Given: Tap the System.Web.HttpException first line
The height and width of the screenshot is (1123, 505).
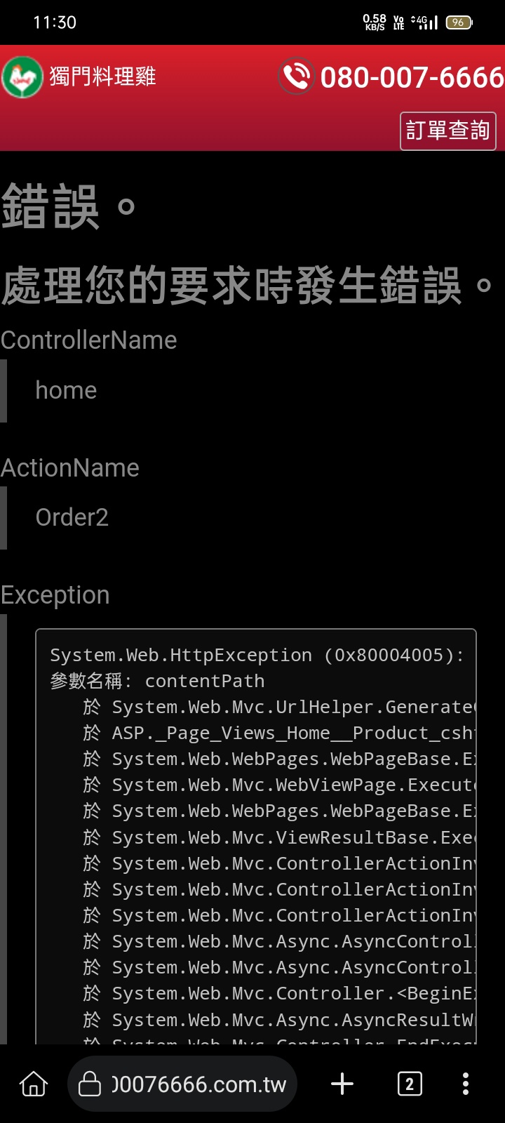Looking at the screenshot, I should pyautogui.click(x=257, y=655).
